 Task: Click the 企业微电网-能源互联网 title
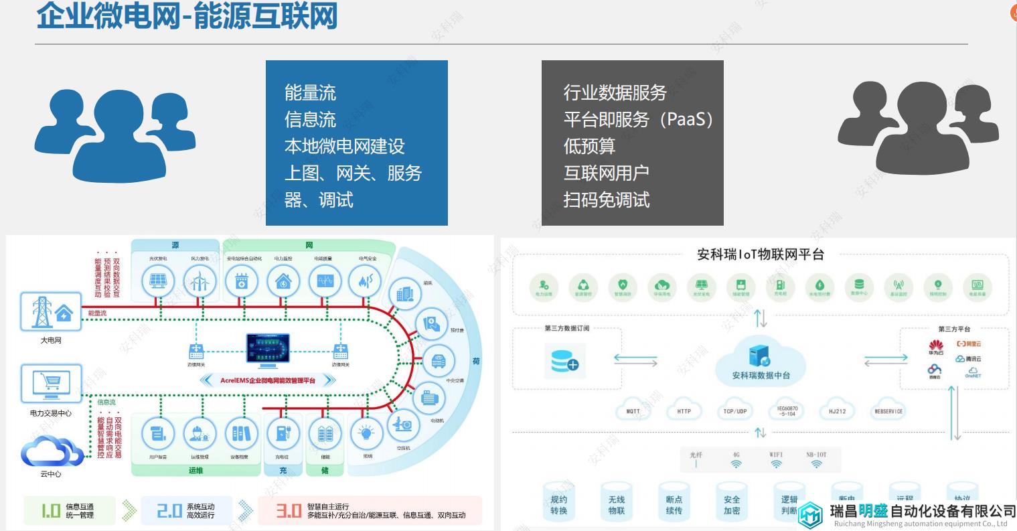(187, 16)
